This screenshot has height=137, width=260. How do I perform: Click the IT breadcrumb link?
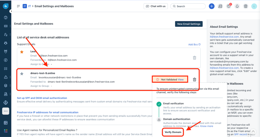[x=29, y=6]
